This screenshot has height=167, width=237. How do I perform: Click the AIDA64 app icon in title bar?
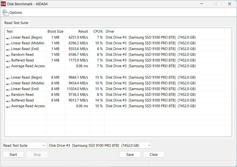(x=3, y=4)
